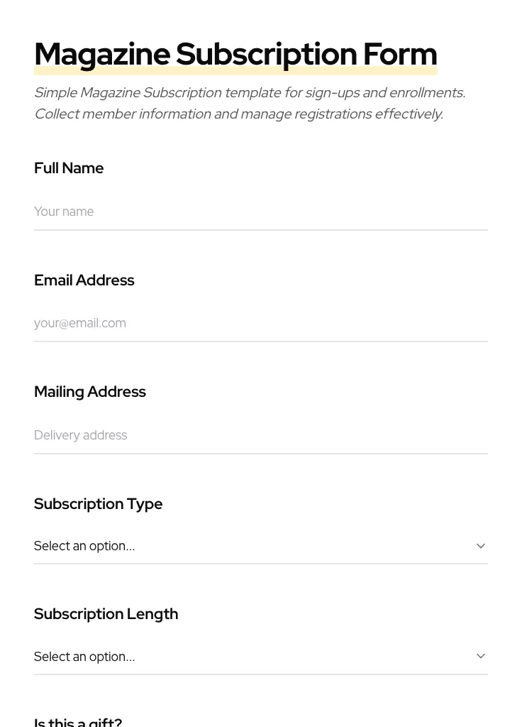Open the Subscription Type dropdown
This screenshot has height=727, width=522.
261,546
